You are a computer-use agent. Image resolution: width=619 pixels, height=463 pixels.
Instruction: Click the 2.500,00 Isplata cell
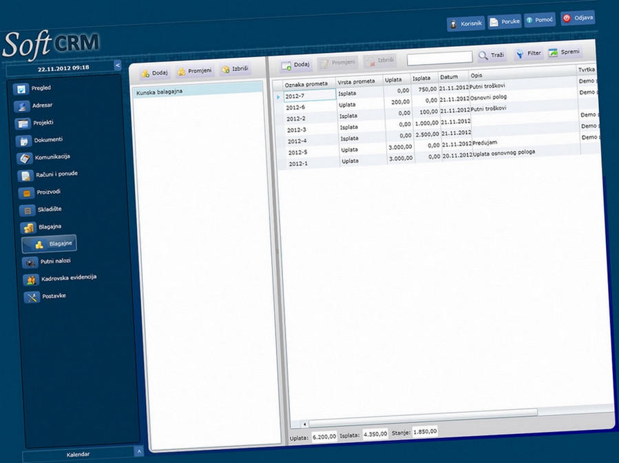[427, 134]
